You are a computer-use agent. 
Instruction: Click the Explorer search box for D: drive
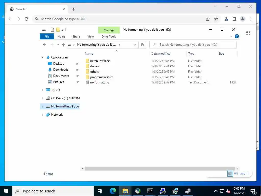click(193, 45)
